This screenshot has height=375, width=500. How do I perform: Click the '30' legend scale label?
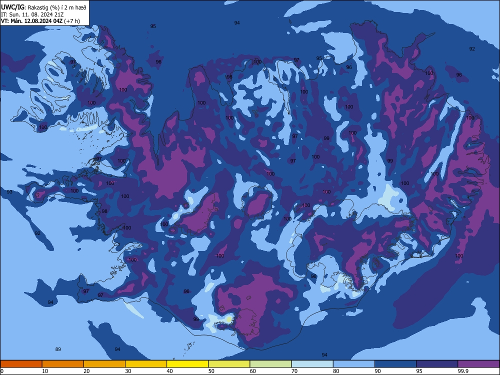point(128,371)
